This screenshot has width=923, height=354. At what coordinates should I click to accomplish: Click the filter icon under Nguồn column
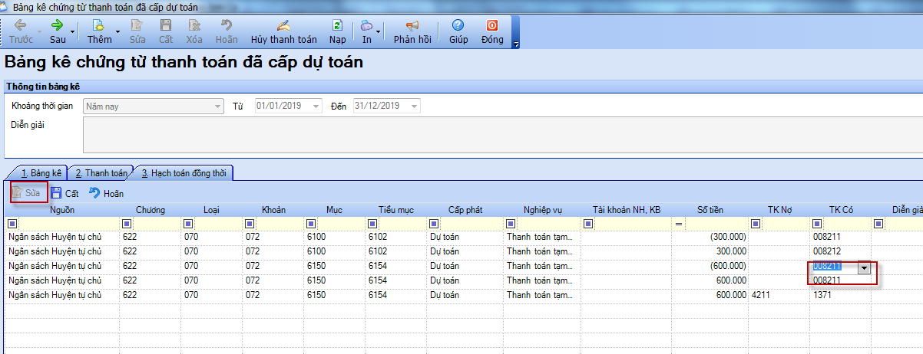click(12, 224)
